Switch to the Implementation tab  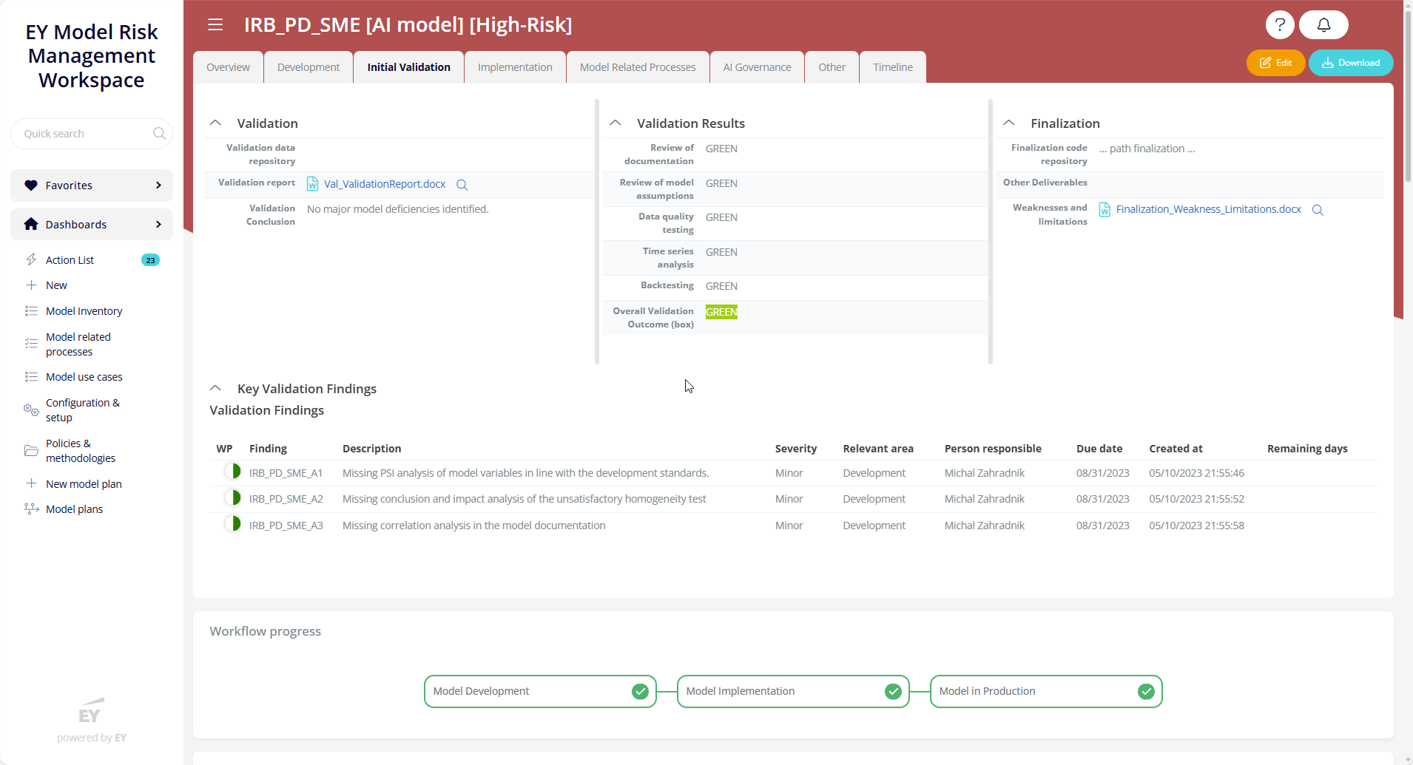coord(515,67)
